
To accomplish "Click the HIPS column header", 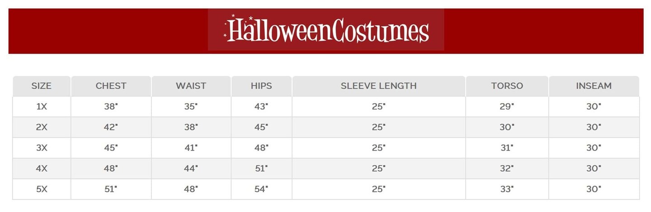I will (261, 86).
